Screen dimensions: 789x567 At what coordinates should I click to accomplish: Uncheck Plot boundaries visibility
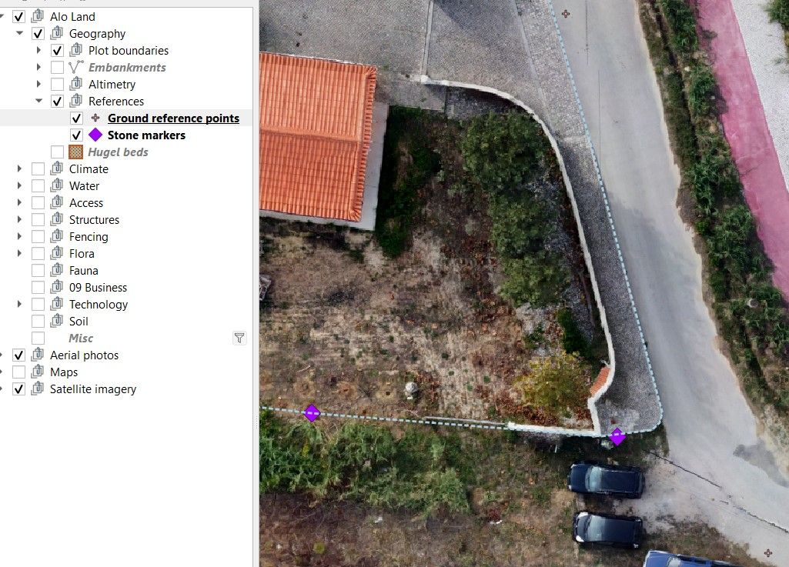pyautogui.click(x=58, y=51)
